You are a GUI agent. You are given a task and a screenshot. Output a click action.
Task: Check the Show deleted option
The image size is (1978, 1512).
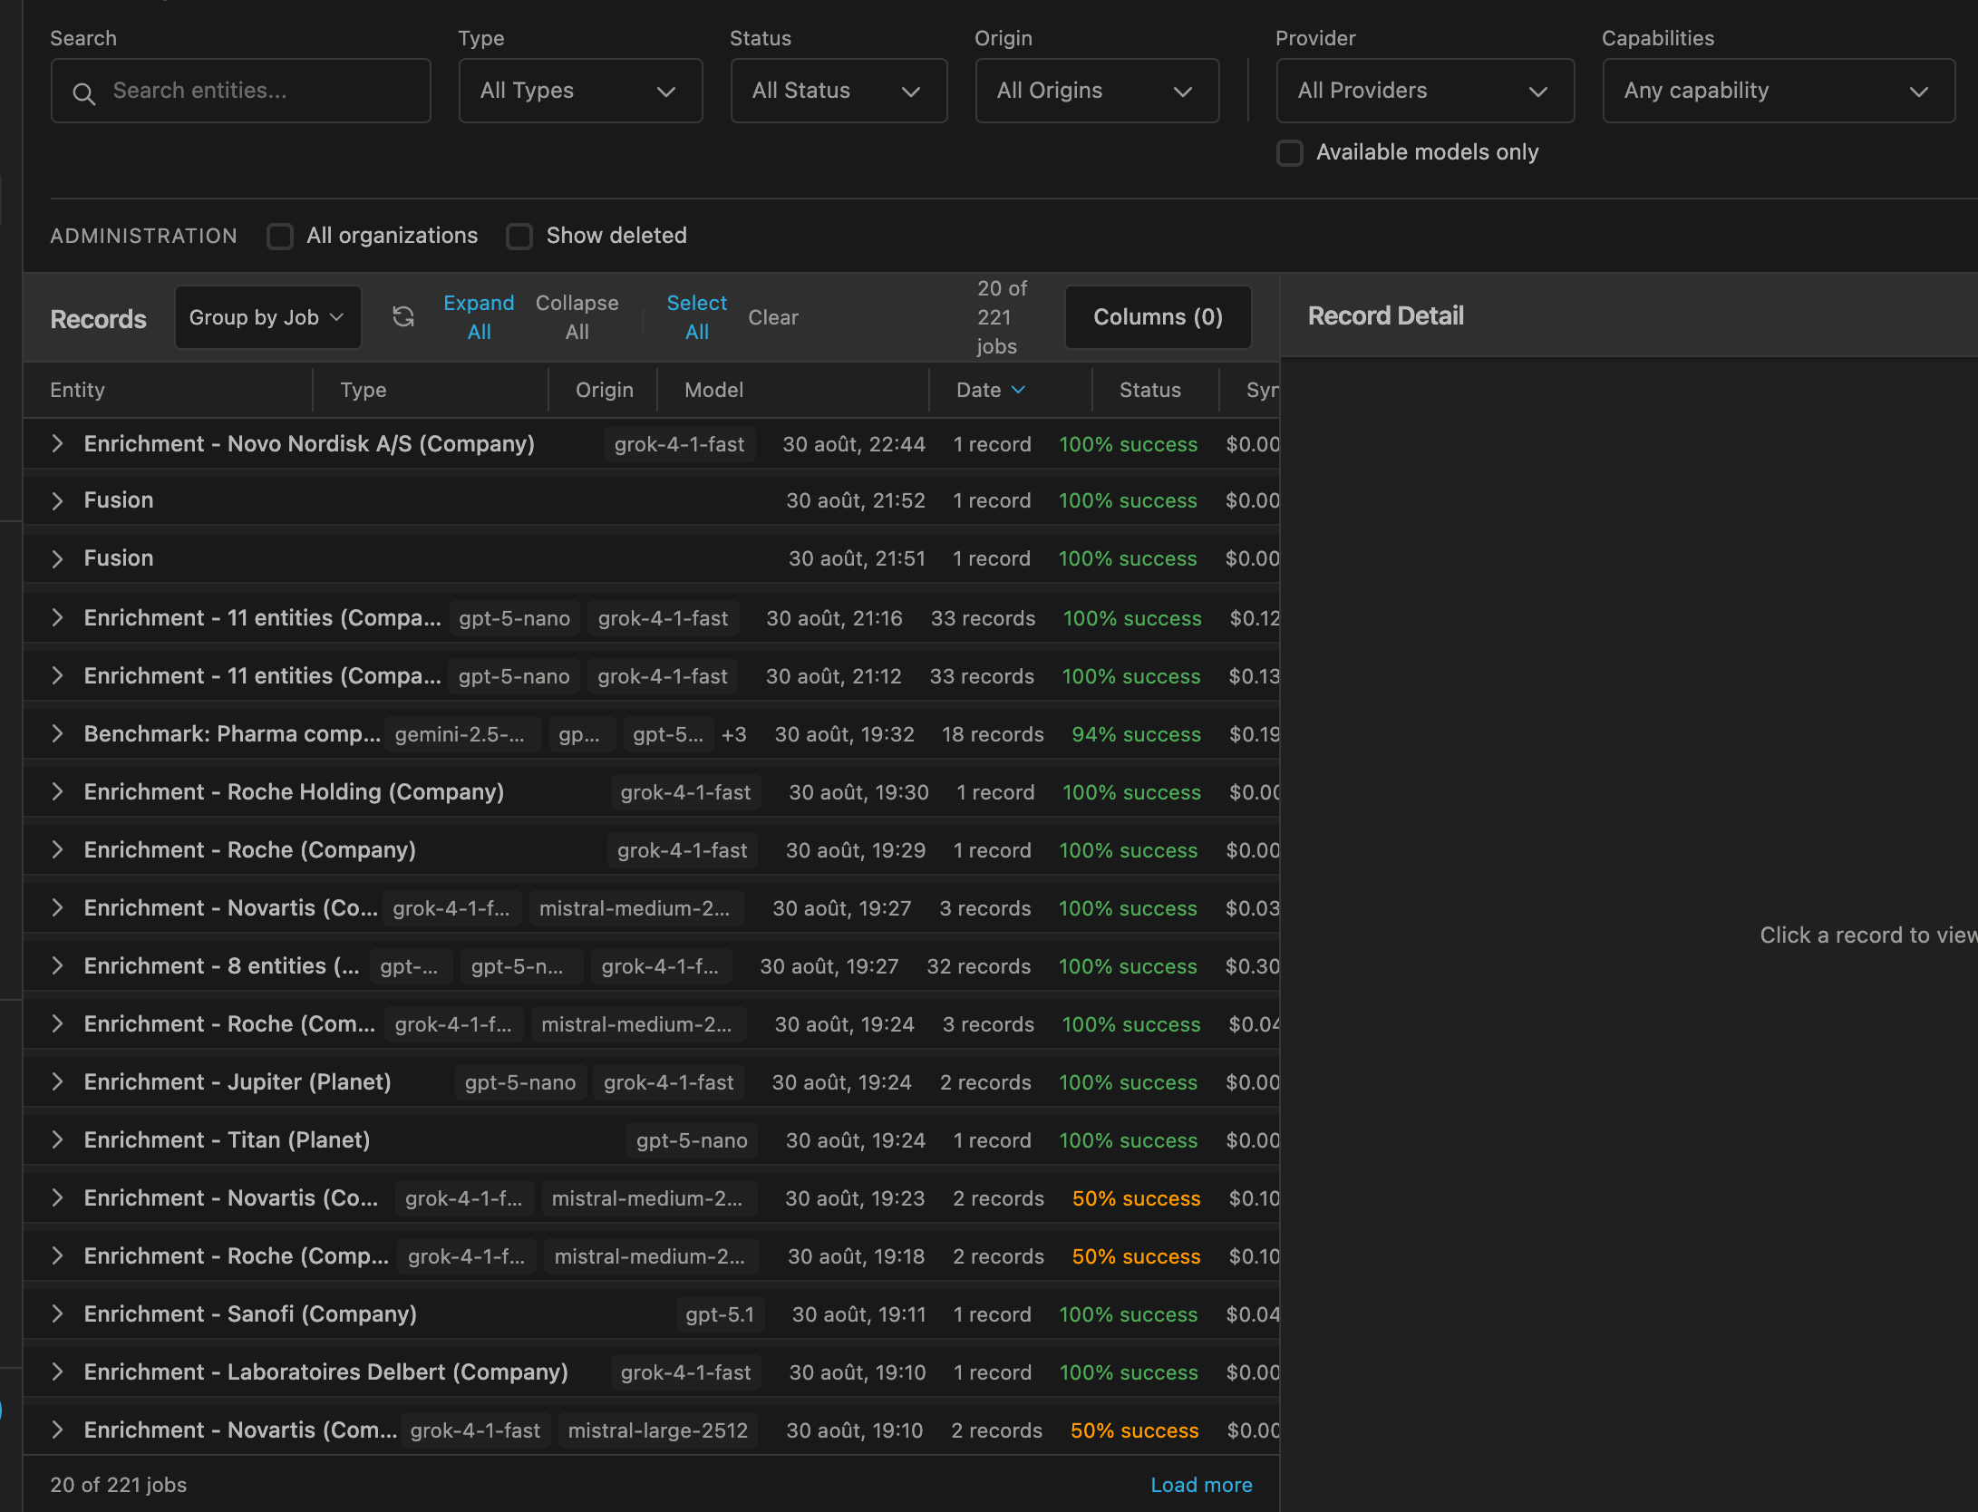click(x=519, y=237)
